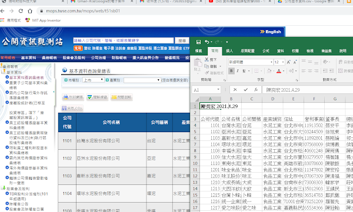Click the print page button
The image size is (353, 212).
(x=73, y=97)
